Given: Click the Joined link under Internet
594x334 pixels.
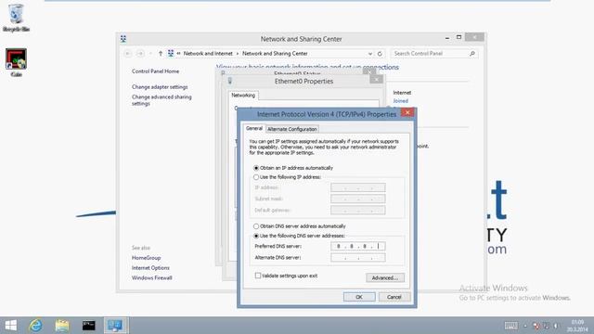Looking at the screenshot, I should (400, 101).
